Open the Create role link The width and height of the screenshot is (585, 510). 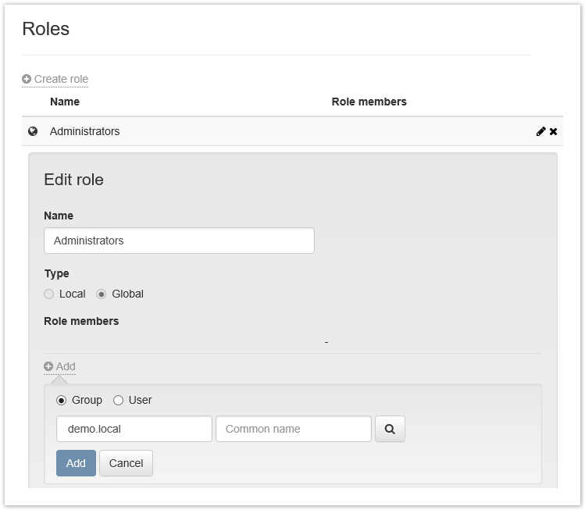61,79
